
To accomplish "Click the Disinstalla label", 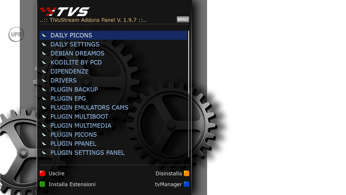I will 169,174.
